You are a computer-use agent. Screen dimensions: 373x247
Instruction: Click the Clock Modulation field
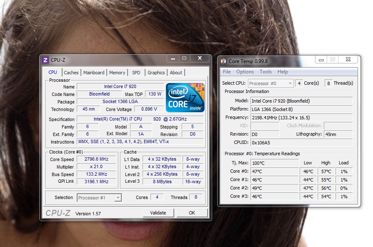click(338, 126)
